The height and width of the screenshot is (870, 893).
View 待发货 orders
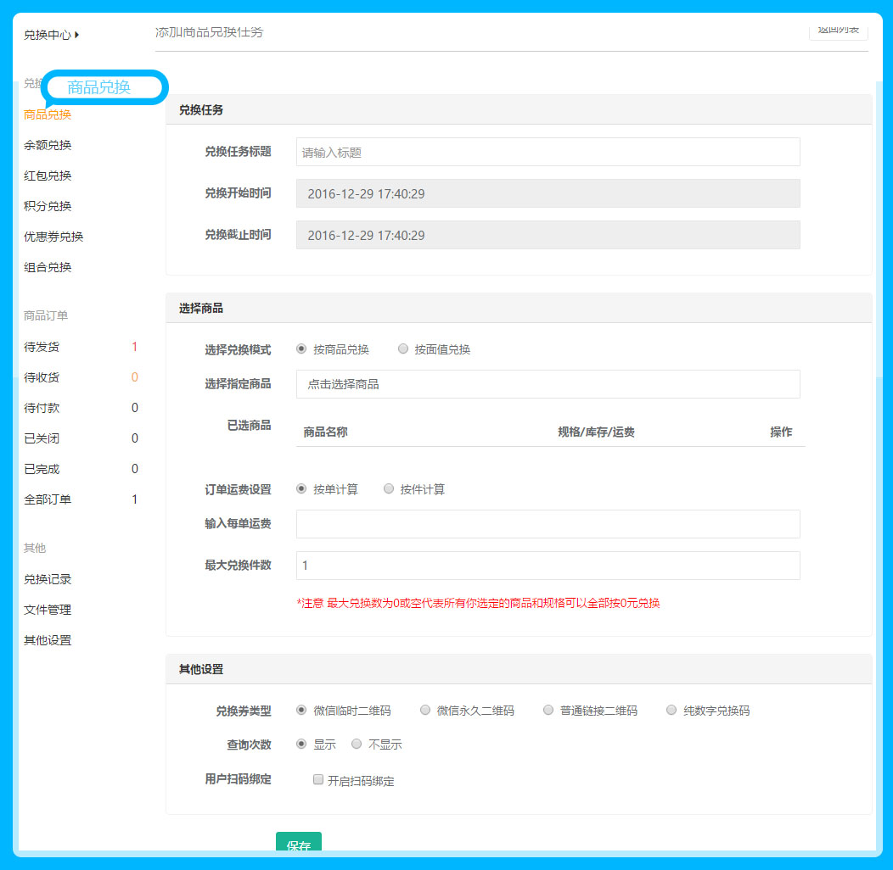coord(42,347)
